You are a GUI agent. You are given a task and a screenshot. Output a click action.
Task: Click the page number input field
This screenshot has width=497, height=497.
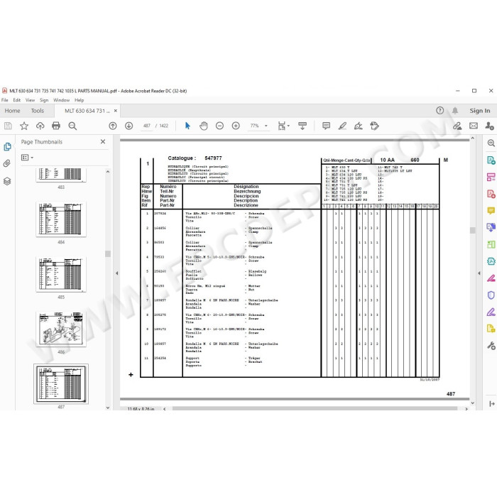[x=147, y=126]
